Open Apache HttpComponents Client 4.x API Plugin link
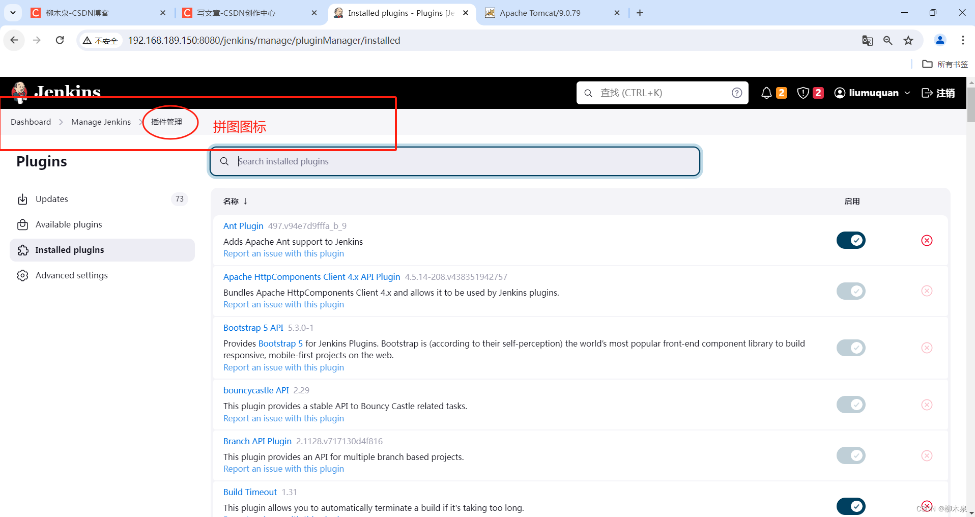 tap(311, 277)
